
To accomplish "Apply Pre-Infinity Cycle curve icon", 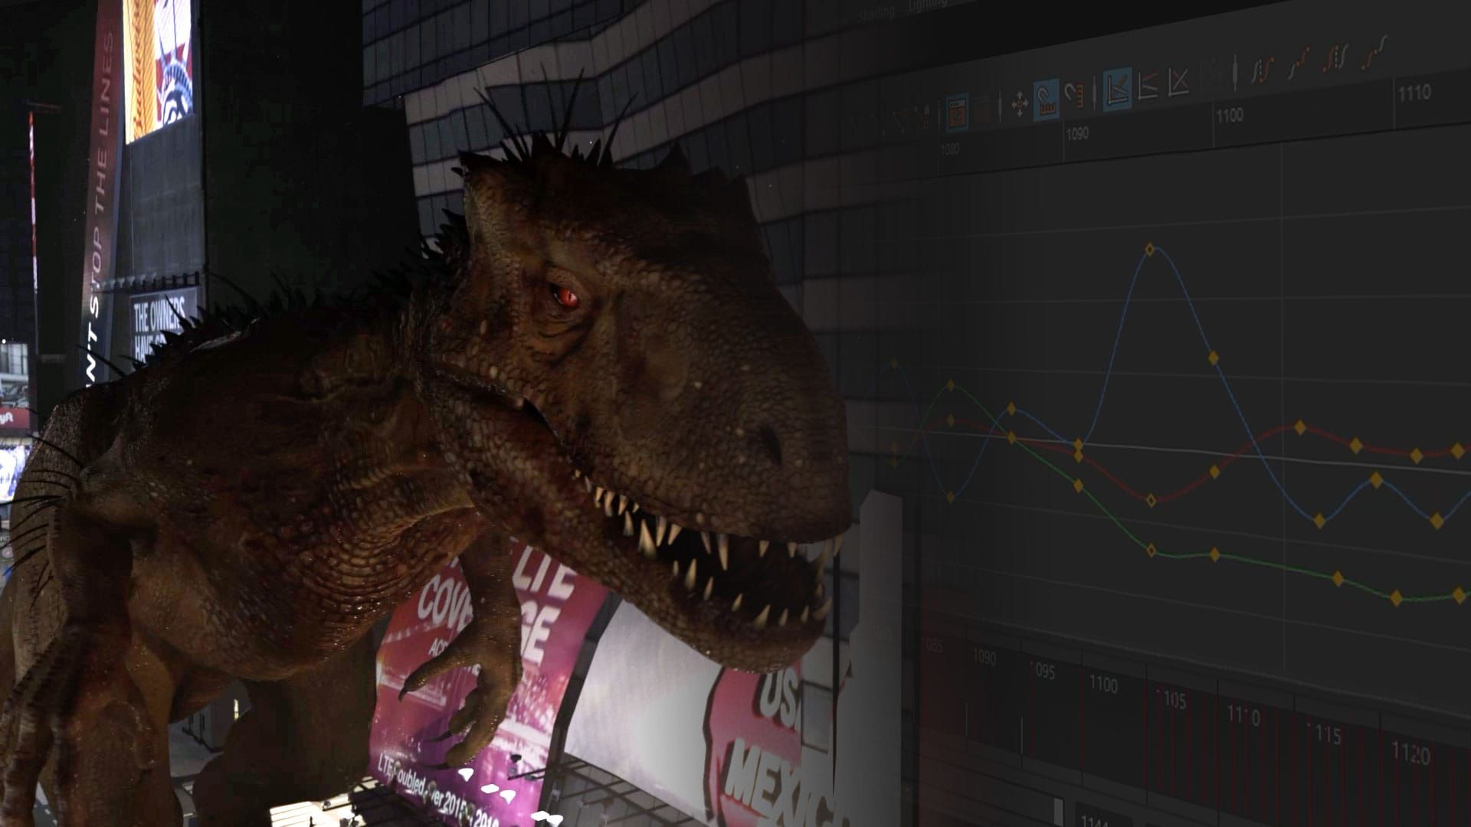I will tap(1262, 70).
